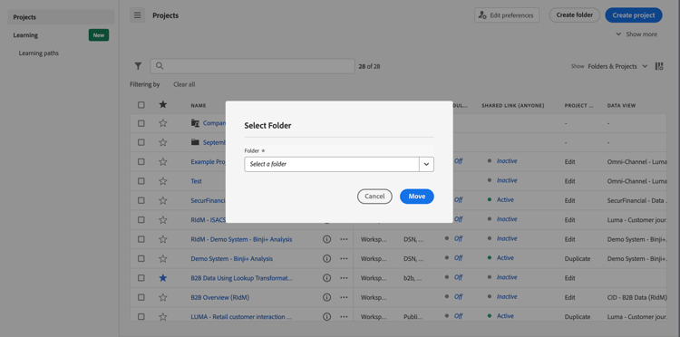Tick the select-all checkbox in header
The height and width of the screenshot is (337, 680).
pyautogui.click(x=141, y=105)
